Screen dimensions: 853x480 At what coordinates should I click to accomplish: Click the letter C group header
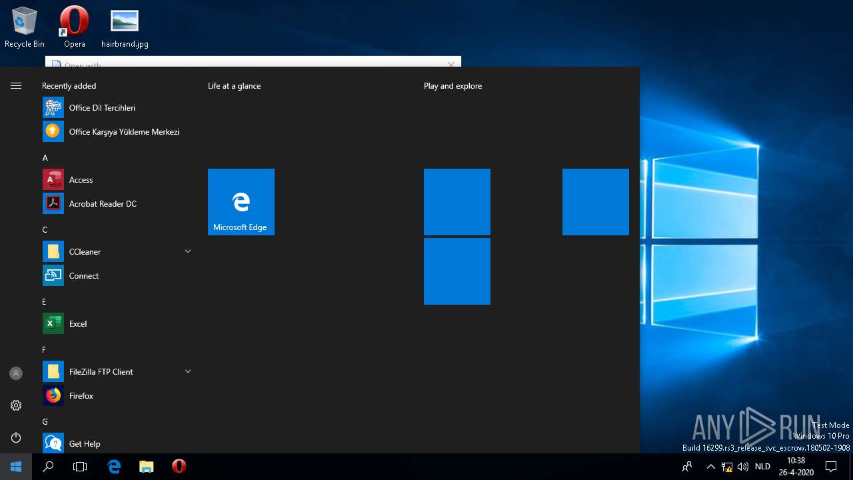[x=45, y=230]
